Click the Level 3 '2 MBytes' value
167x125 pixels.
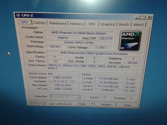point(108,90)
